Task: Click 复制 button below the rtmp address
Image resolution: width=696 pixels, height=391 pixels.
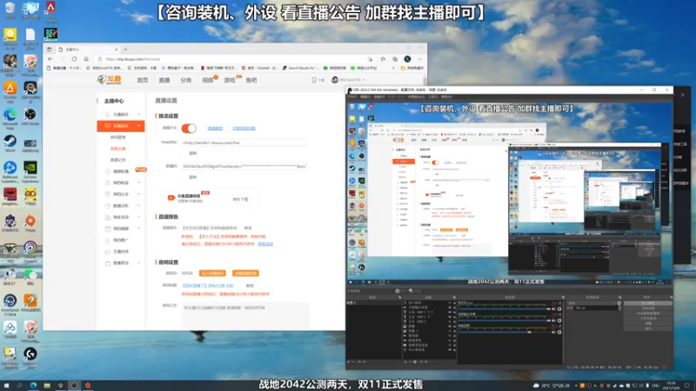Action: point(192,153)
